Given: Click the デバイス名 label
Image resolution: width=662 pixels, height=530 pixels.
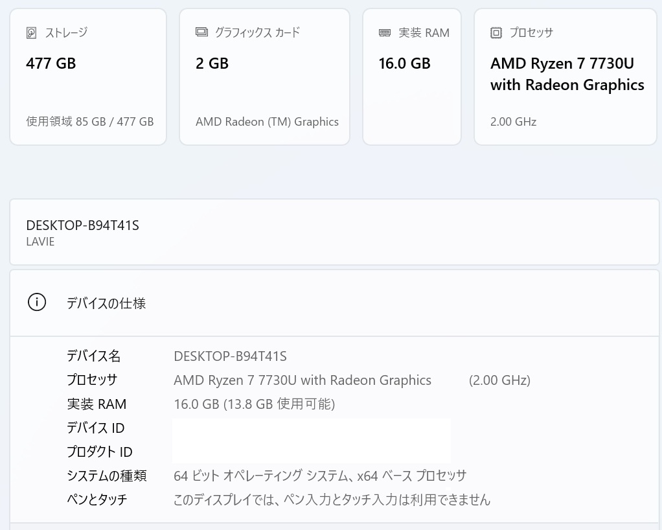Looking at the screenshot, I should click(x=93, y=356).
